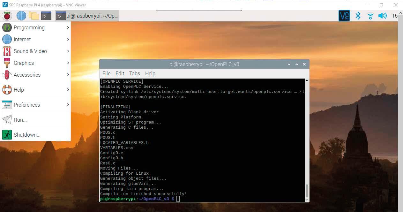403x212 pixels.
Task: Click the Run paper-plane icon
Action: [7, 120]
